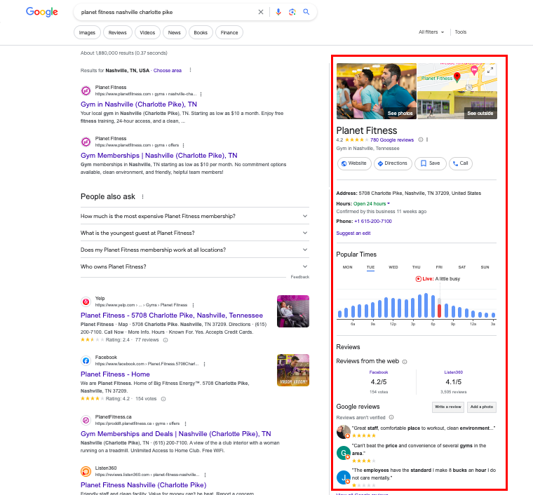Select the Images filter tab
Viewport: 533px width, 495px height.
click(87, 33)
